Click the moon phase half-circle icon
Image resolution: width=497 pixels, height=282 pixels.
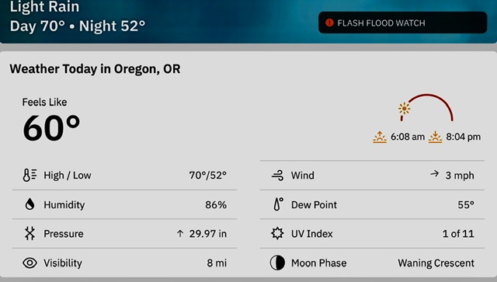pyautogui.click(x=277, y=263)
